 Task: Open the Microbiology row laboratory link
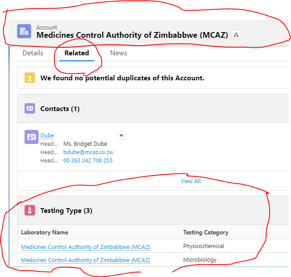point(85,260)
